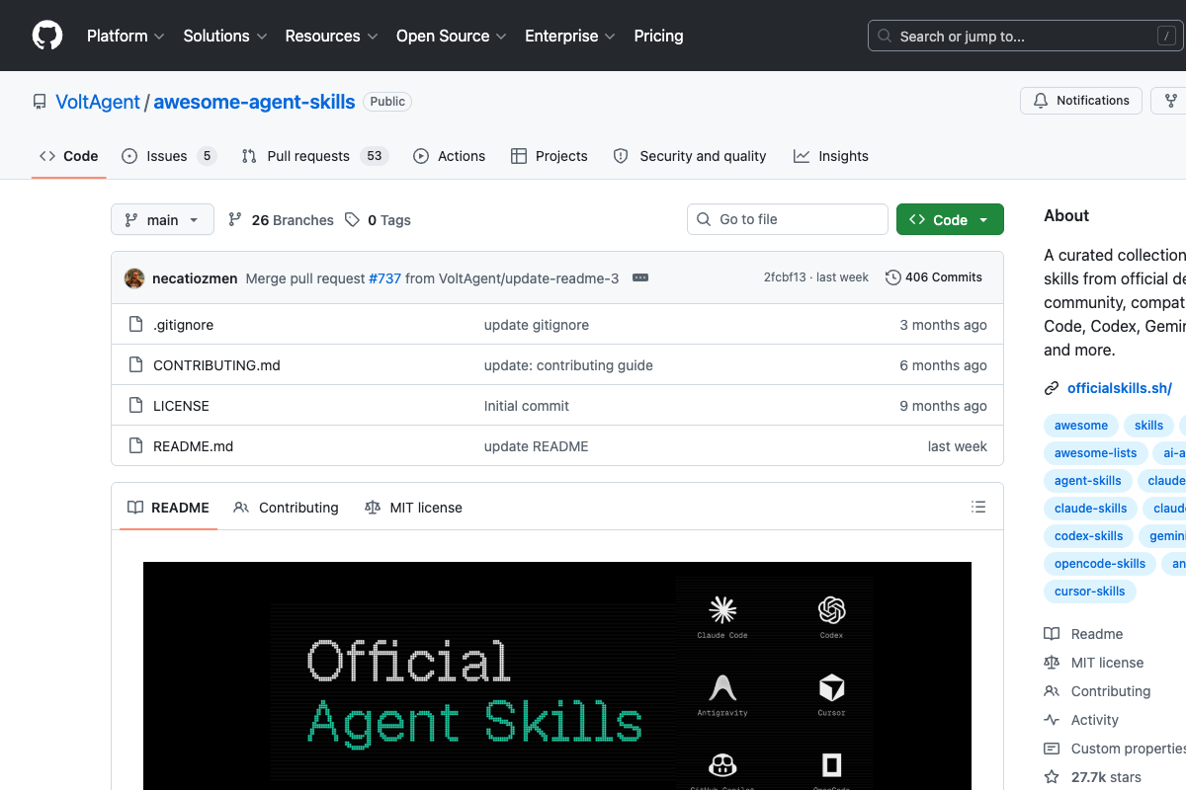Open the 'update gitignore' commit message
This screenshot has width=1186, height=790.
click(x=536, y=325)
